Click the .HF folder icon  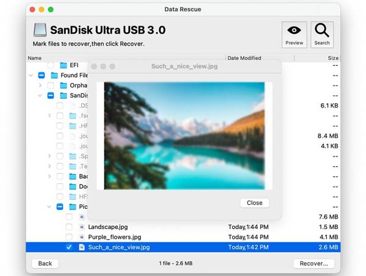pyautogui.click(x=73, y=126)
